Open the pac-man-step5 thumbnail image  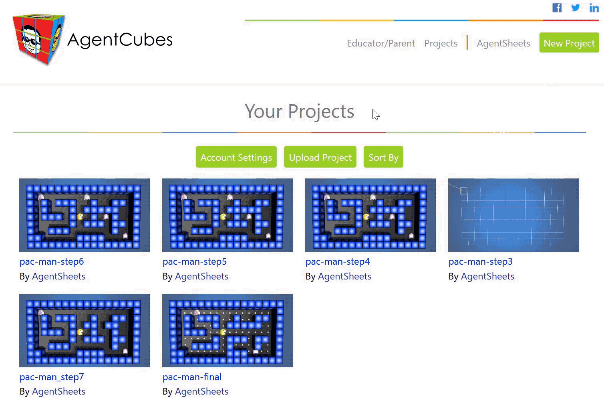click(x=228, y=215)
